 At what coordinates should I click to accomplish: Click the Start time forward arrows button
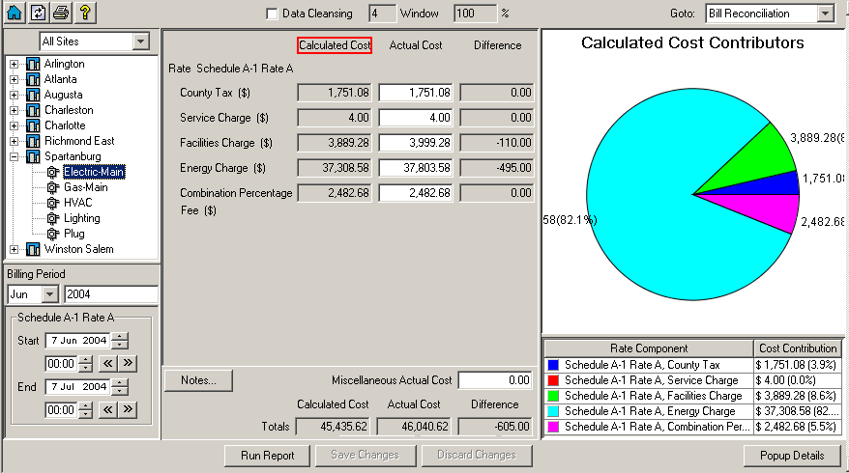coord(129,364)
